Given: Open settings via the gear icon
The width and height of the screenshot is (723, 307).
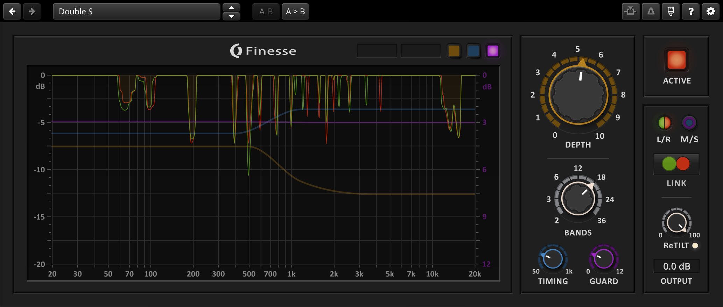Looking at the screenshot, I should pos(711,12).
